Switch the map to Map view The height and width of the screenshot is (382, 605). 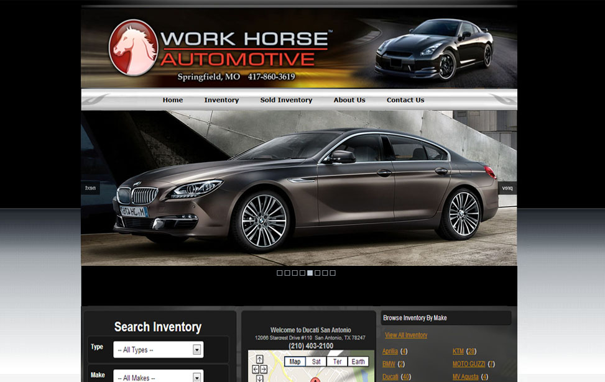coord(295,362)
